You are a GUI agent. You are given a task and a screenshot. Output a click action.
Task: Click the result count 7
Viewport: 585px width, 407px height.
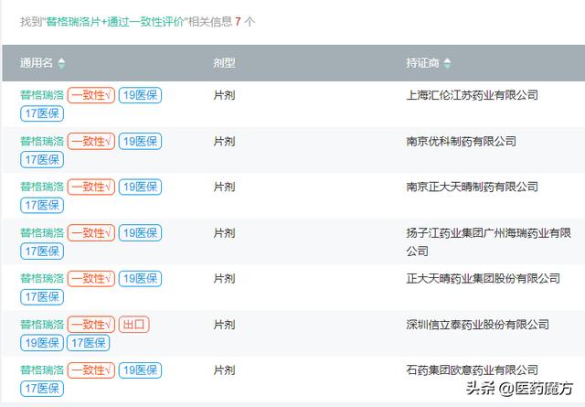point(238,22)
